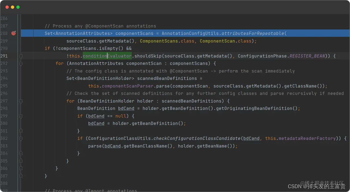This screenshot has width=350, height=192.
Task: Collapse the if block at line 299
Action: point(21,116)
